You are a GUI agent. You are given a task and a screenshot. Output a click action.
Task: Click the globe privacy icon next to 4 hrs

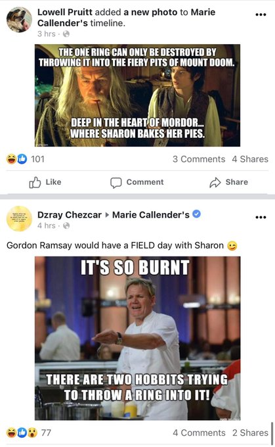tap(66, 225)
